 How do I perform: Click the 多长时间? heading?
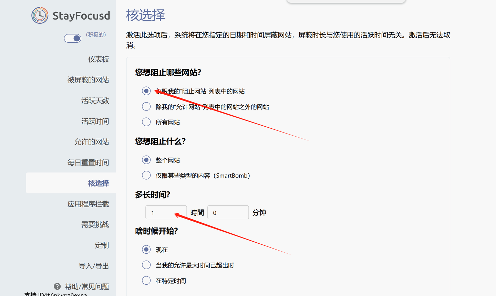tap(153, 195)
